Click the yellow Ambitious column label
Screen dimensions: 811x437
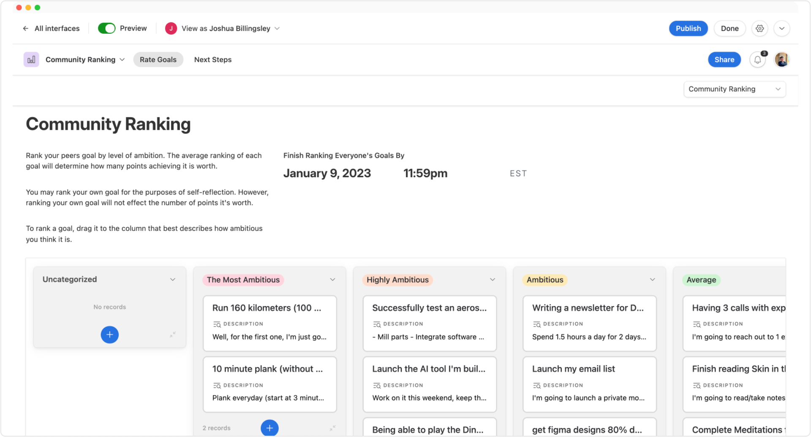pos(545,280)
